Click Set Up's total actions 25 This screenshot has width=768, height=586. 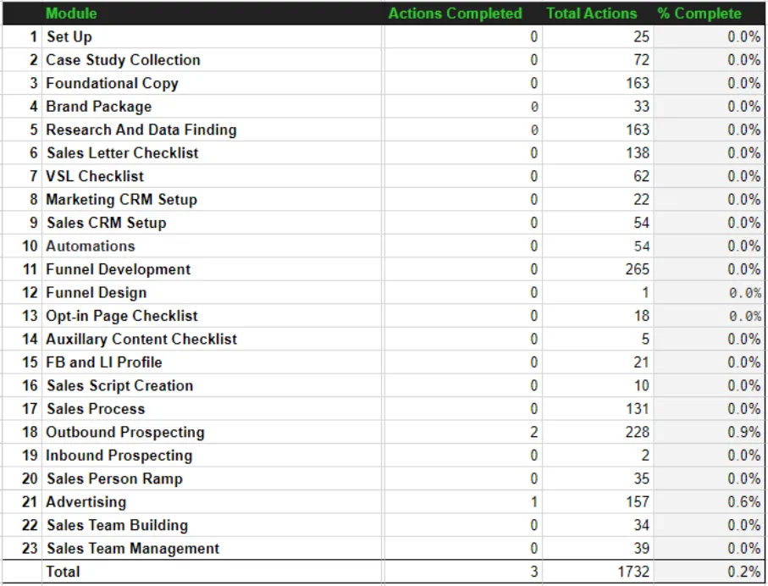coord(642,36)
